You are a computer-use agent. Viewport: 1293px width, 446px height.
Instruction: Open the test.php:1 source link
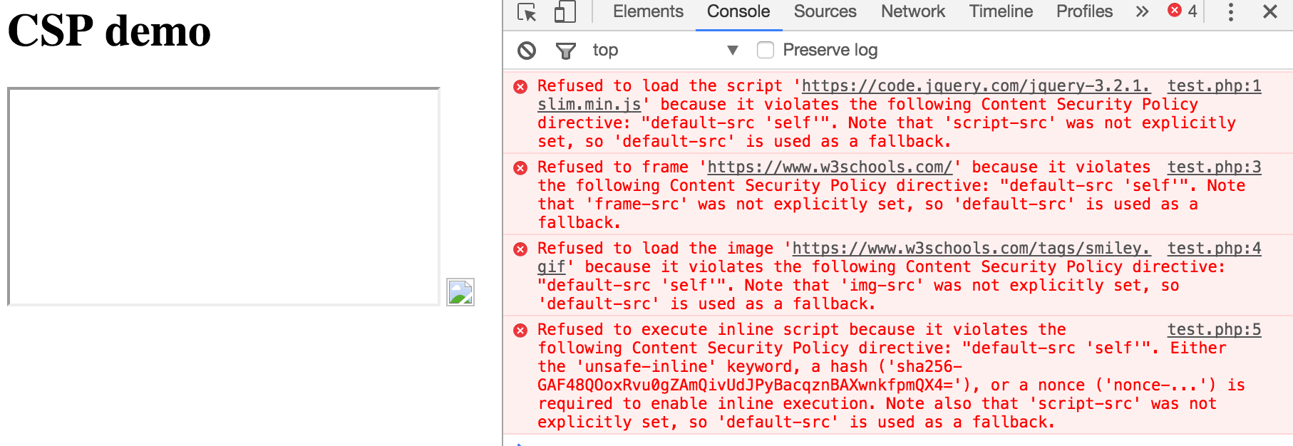point(1214,86)
